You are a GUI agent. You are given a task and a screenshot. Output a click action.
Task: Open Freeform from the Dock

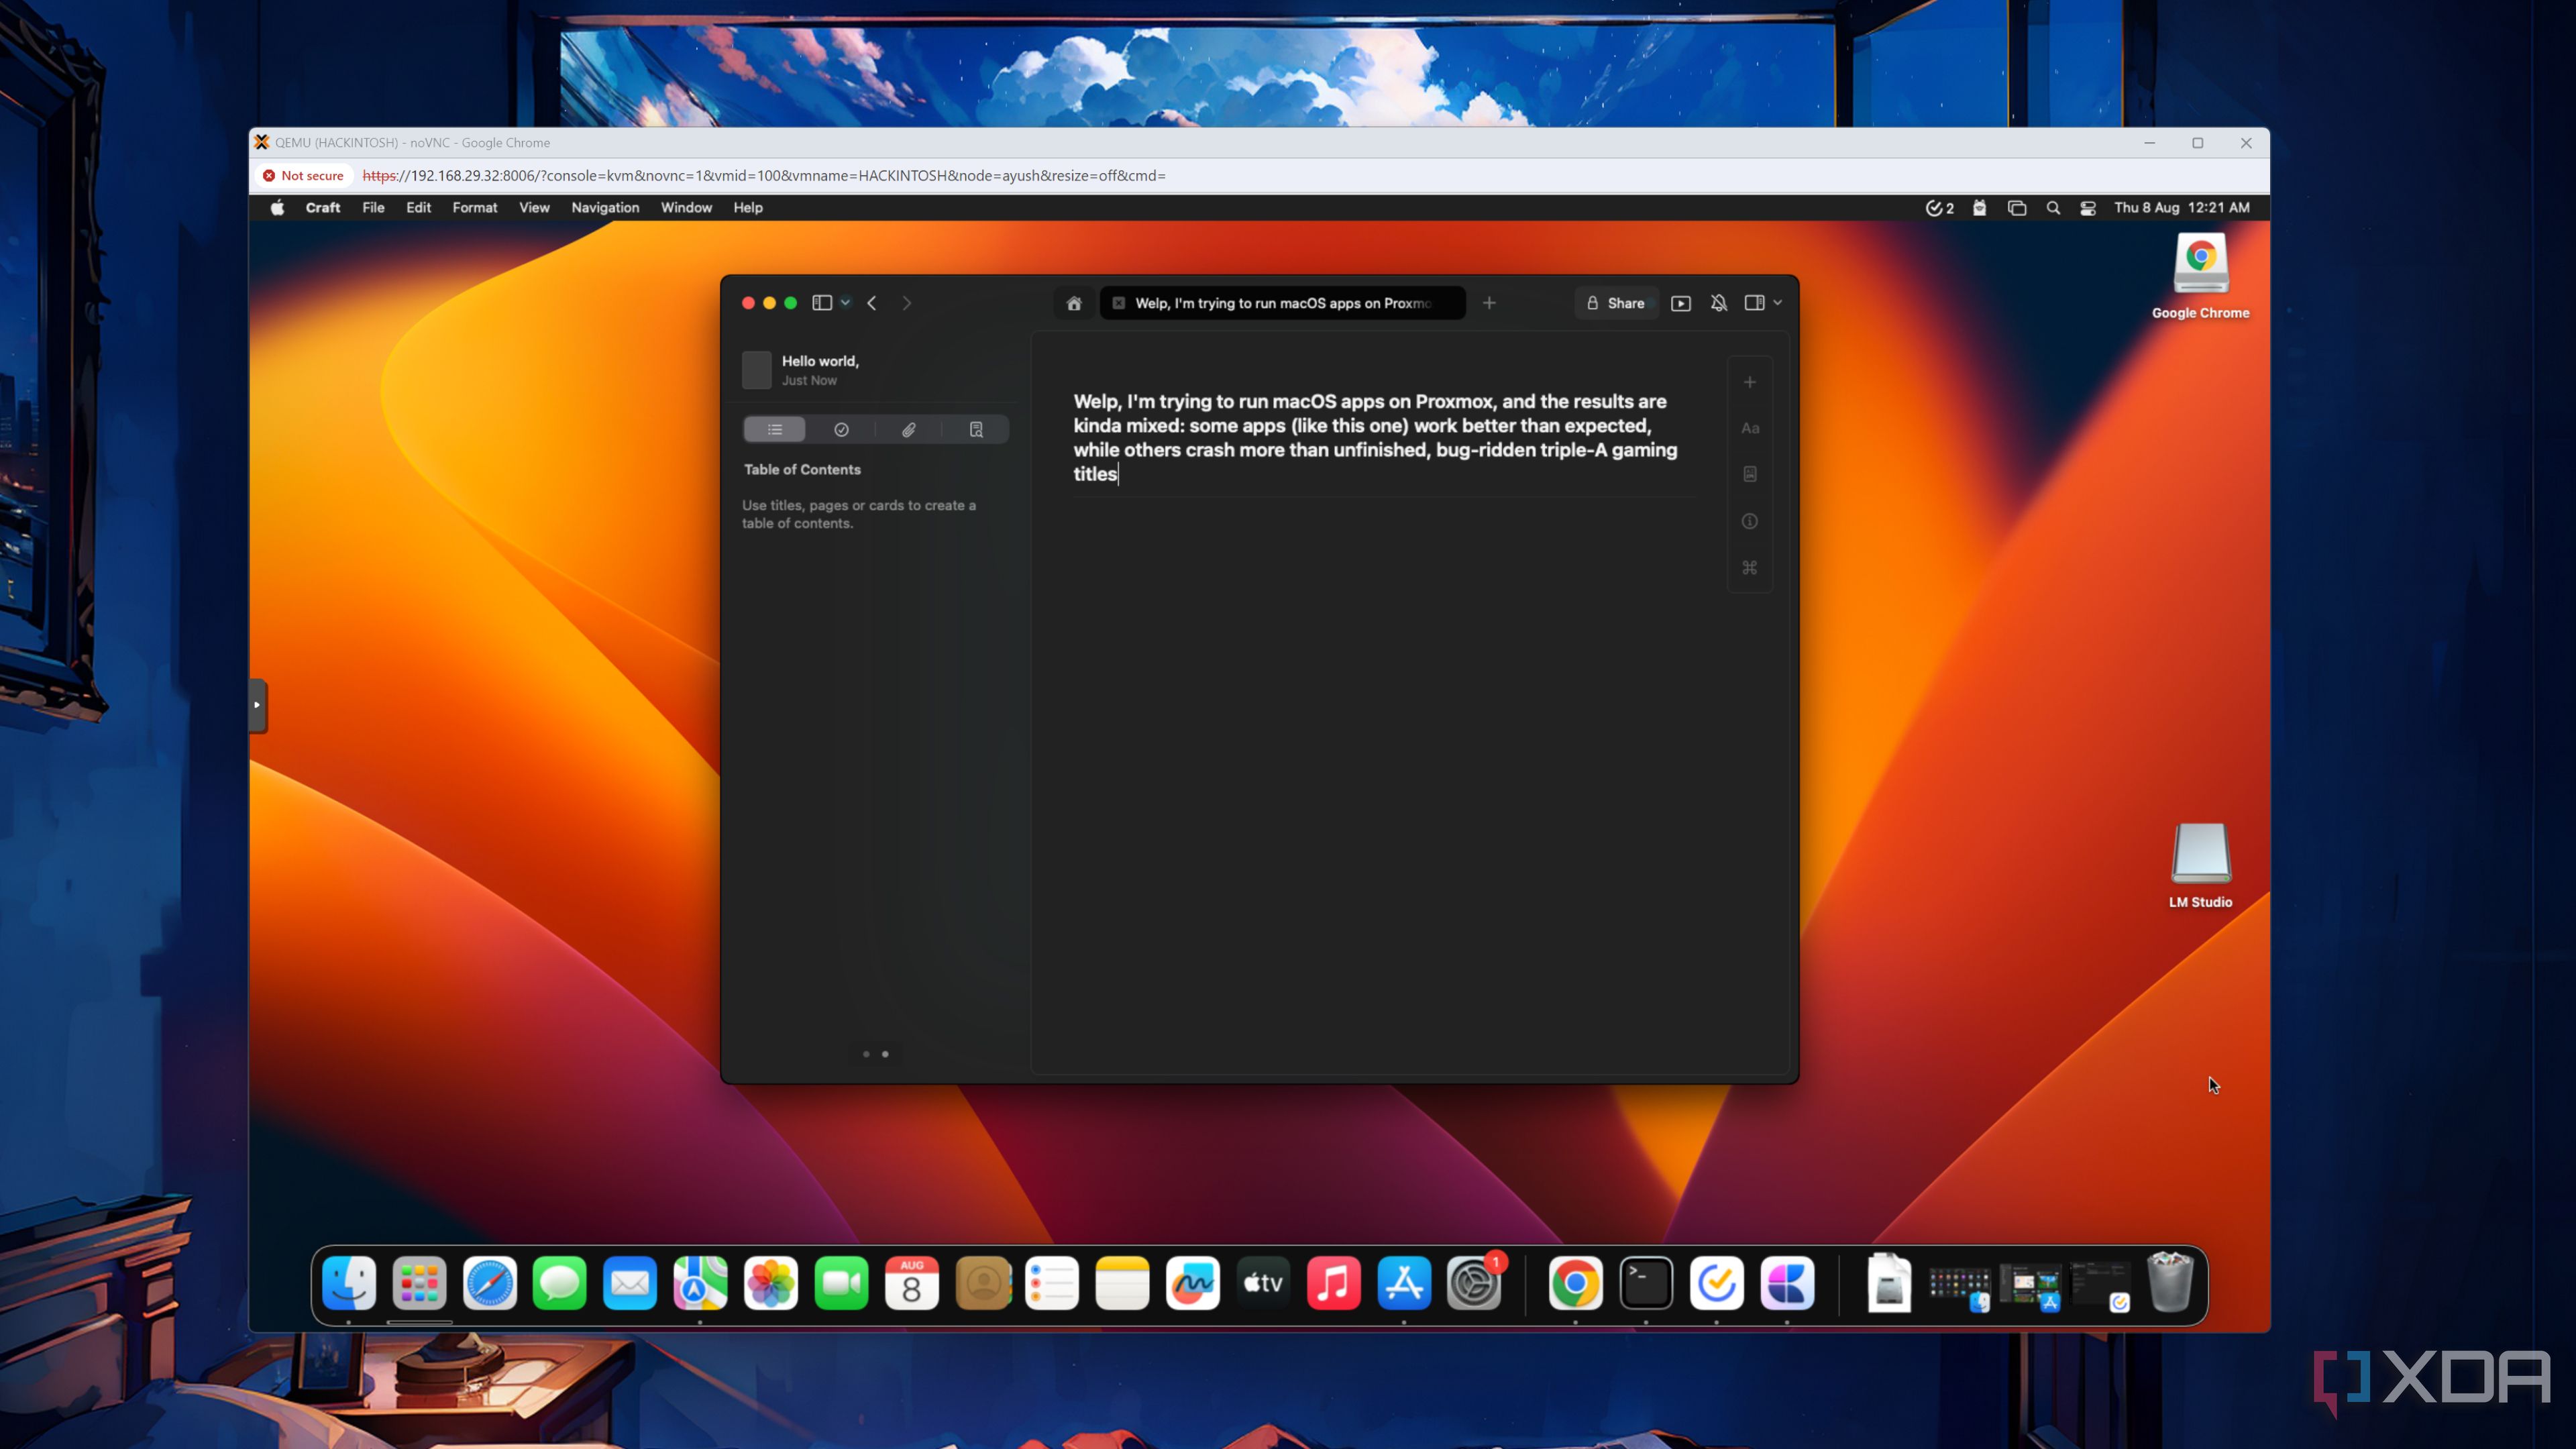tap(1193, 1283)
